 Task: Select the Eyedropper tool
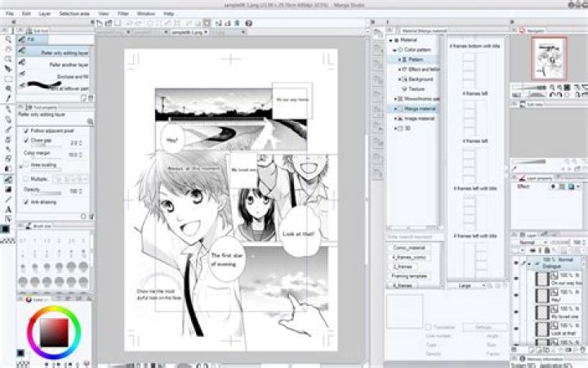pyautogui.click(x=8, y=98)
